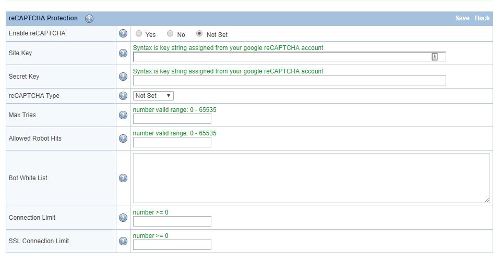Click syntax hint above Site Key field
Screen dimensions: 502x264
(x=228, y=47)
